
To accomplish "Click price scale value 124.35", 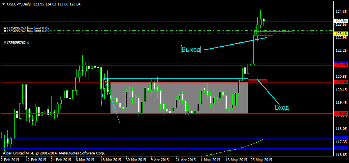I will [341, 12].
